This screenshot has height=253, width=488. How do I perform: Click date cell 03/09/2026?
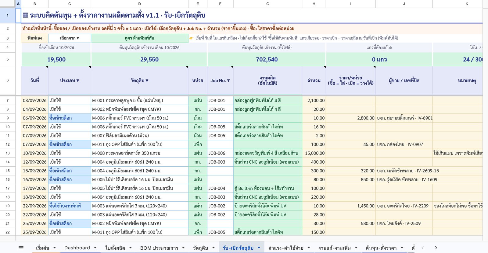35,101
